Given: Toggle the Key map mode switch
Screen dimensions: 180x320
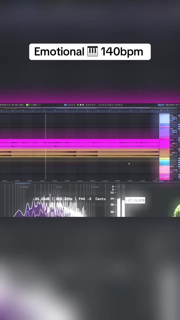Looking at the screenshot, I should click(163, 105).
